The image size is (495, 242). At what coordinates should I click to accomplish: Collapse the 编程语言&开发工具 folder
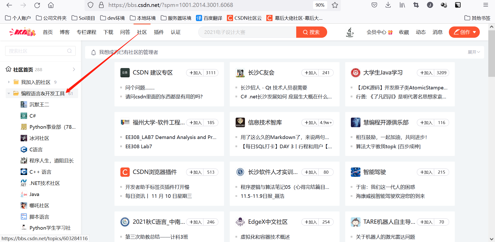(x=9, y=93)
